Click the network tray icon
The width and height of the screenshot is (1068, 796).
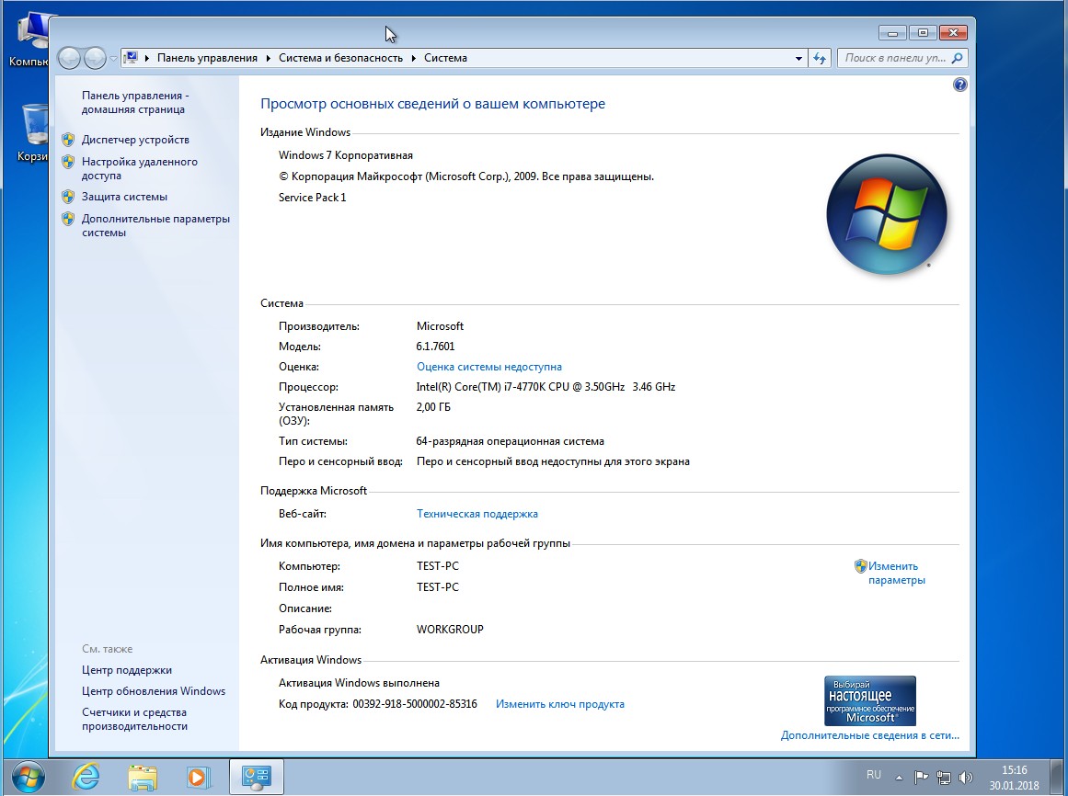pyautogui.click(x=944, y=777)
